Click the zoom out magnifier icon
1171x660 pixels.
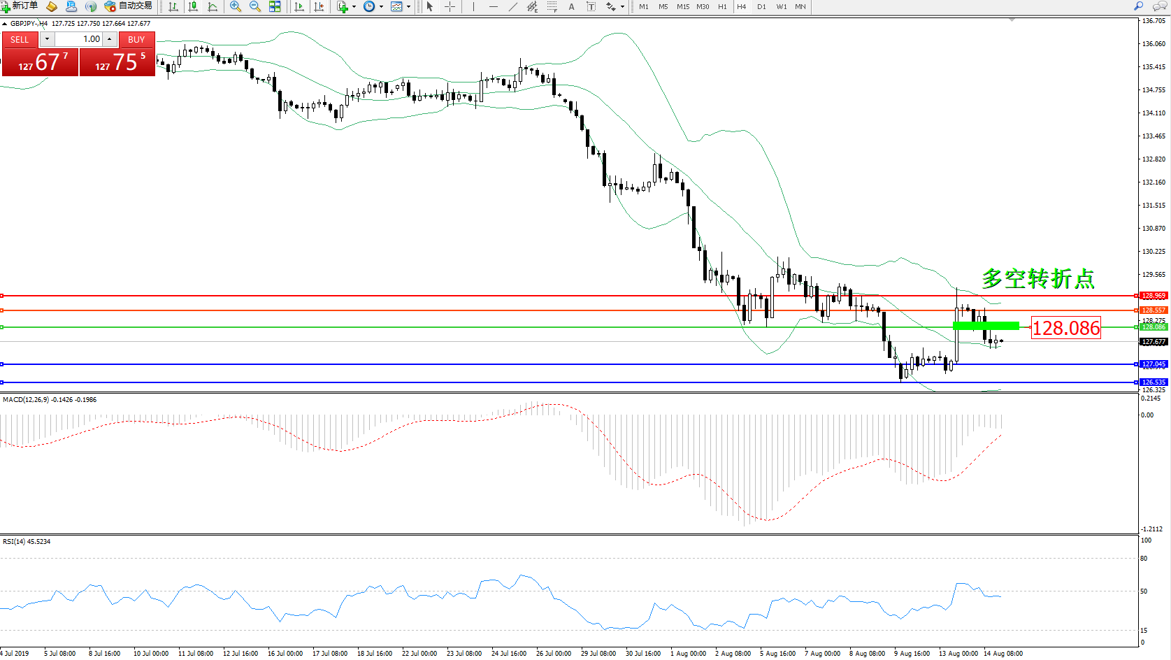(254, 6)
